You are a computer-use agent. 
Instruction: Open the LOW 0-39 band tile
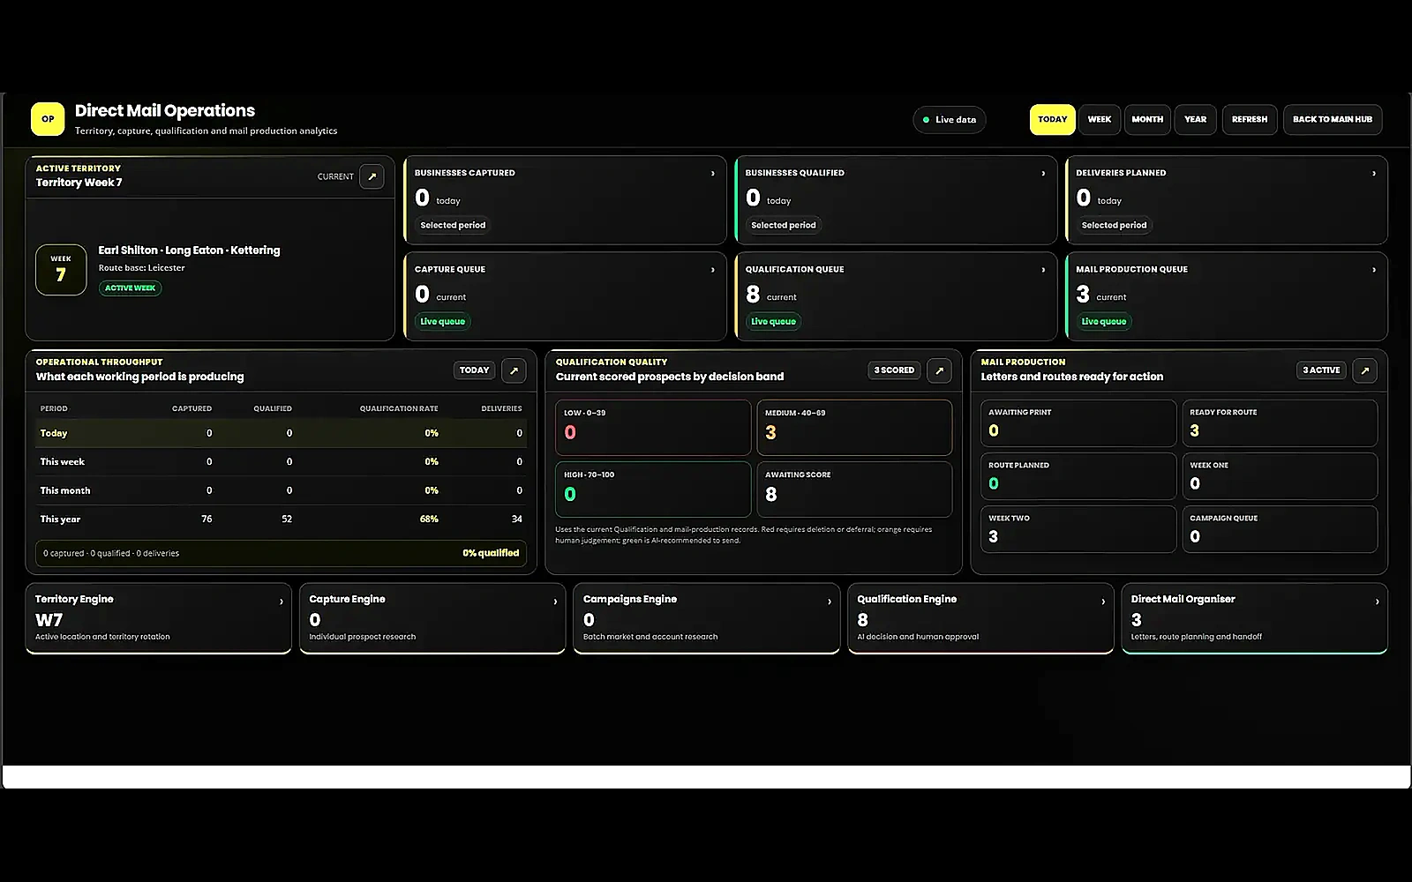tap(653, 428)
